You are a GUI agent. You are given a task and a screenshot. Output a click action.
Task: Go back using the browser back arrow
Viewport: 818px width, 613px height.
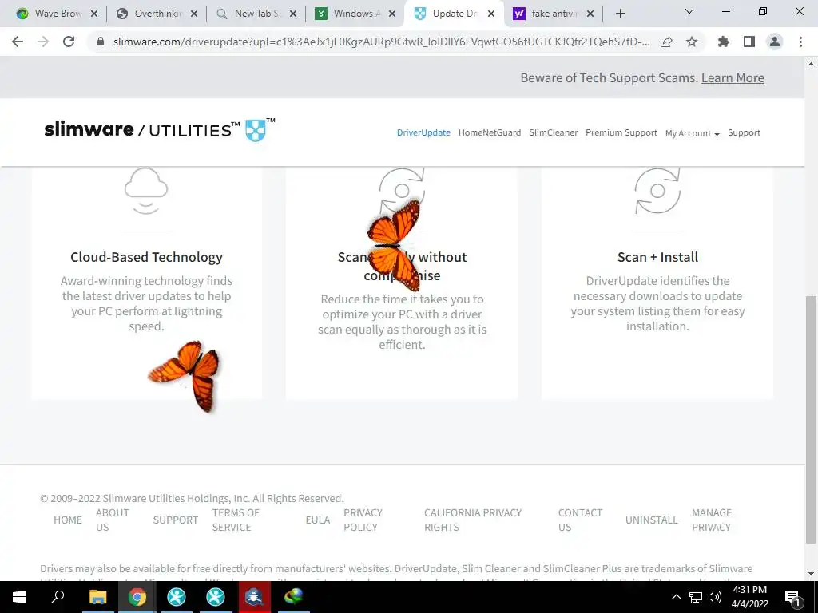(18, 42)
